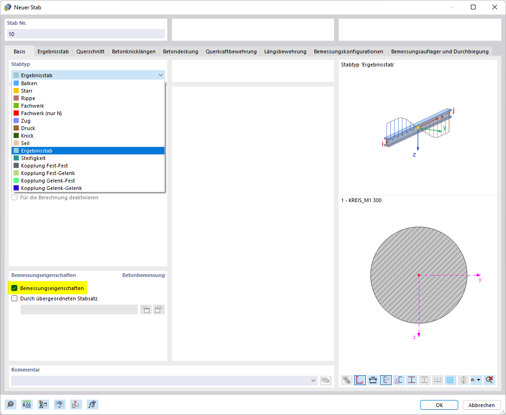Choose Steifigkeit in the Stabtyp list
Screen dimensions: 506x415
pos(88,158)
